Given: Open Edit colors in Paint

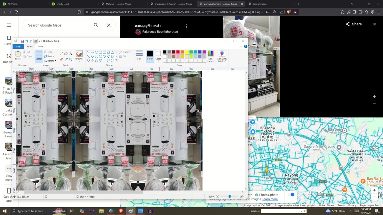Looking at the screenshot, I should pyautogui.click(x=211, y=56).
